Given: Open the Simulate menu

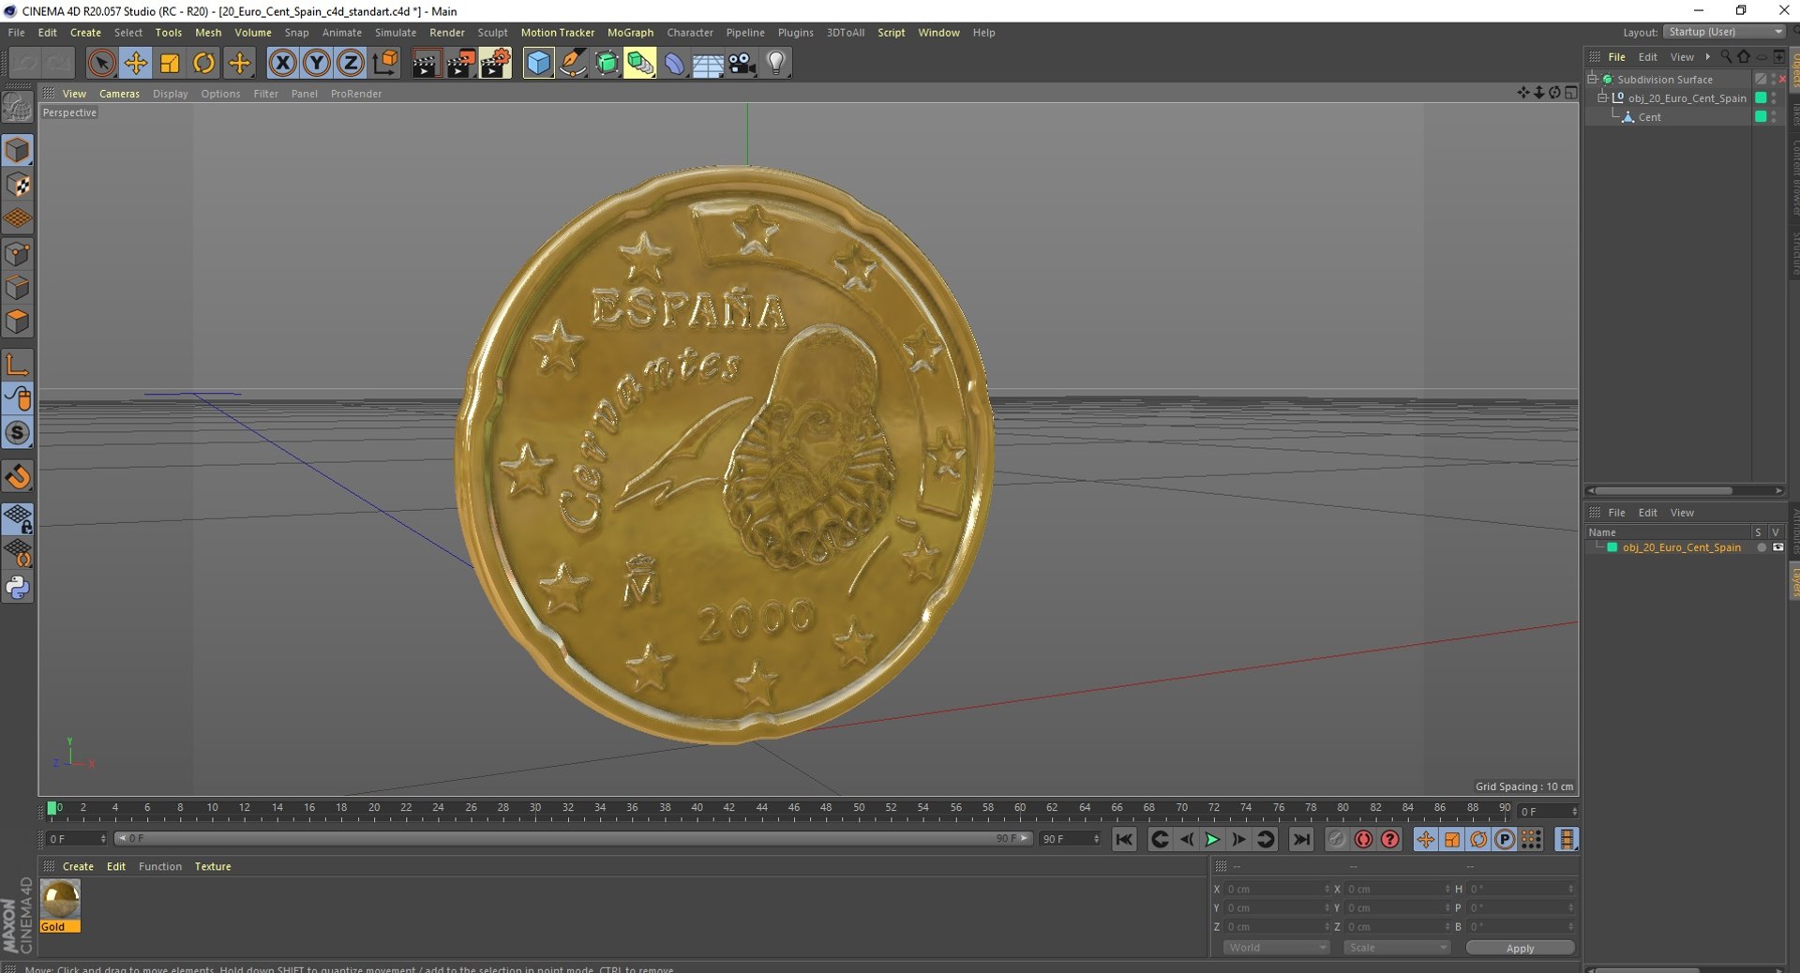Looking at the screenshot, I should click(396, 33).
